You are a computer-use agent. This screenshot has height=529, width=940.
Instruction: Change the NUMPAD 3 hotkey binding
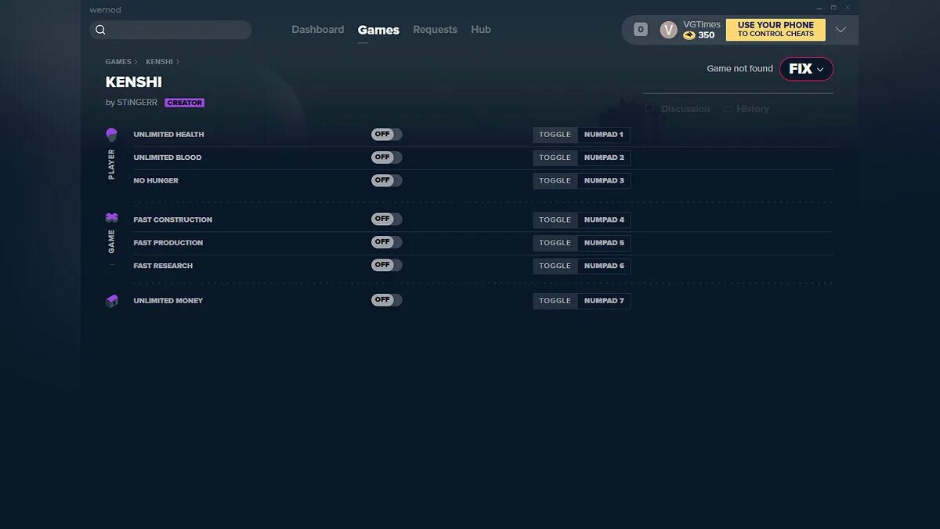(604, 180)
